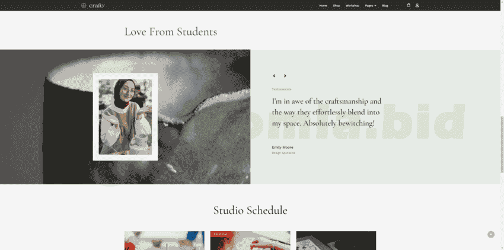Open the Blog link in navbar
The height and width of the screenshot is (250, 504).
click(x=385, y=5)
